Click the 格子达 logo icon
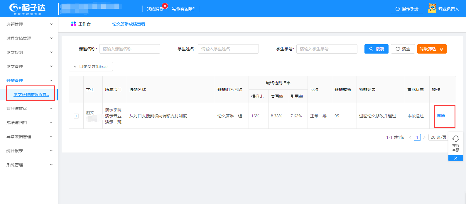This screenshot has width=466, height=204. (x=14, y=7)
